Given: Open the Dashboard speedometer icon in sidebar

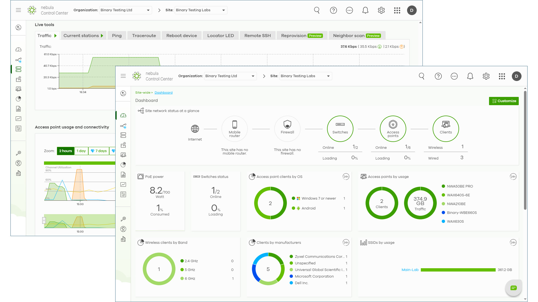Looking at the screenshot, I should 123,115.
